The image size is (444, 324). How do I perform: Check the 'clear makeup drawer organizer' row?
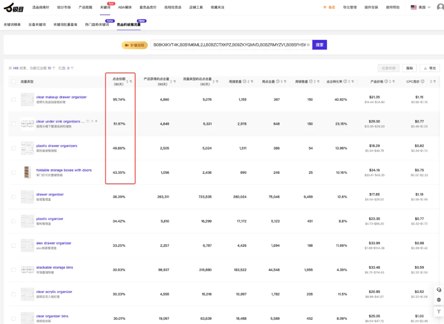pyautogui.click(x=13, y=99)
